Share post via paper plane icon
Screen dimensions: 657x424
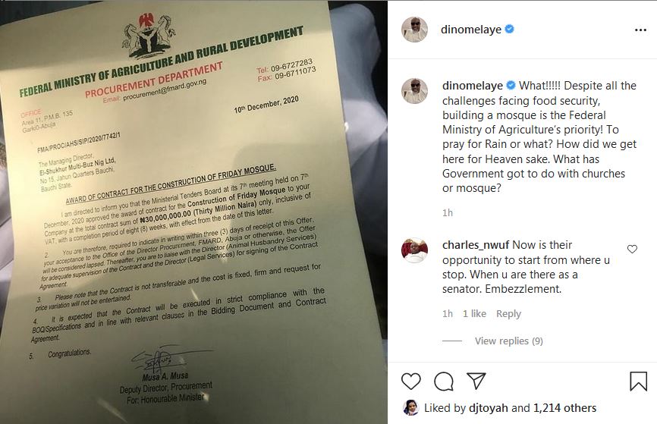click(476, 381)
